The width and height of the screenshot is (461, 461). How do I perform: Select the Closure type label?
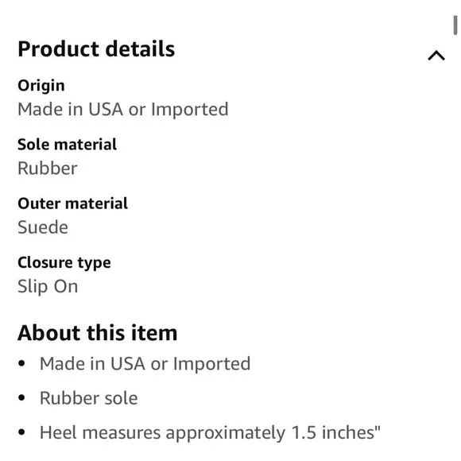64,263
